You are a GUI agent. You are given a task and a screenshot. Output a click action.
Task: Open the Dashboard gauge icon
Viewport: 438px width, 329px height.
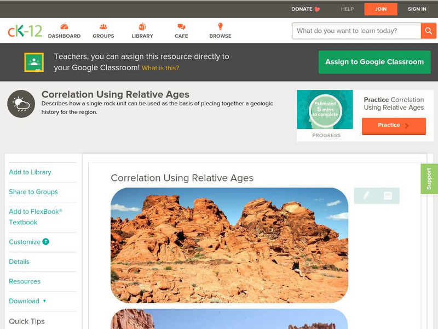click(64, 26)
